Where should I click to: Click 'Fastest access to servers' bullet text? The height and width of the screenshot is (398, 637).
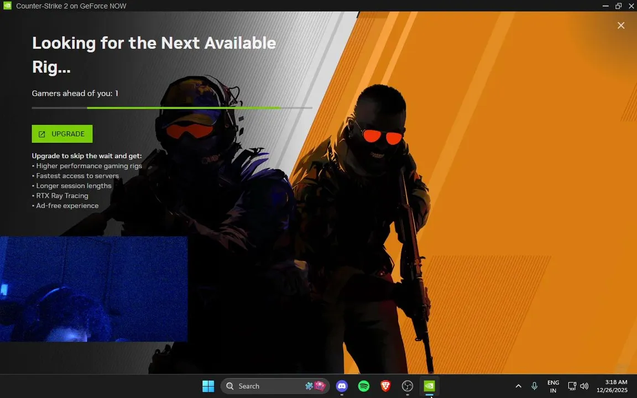(x=77, y=176)
